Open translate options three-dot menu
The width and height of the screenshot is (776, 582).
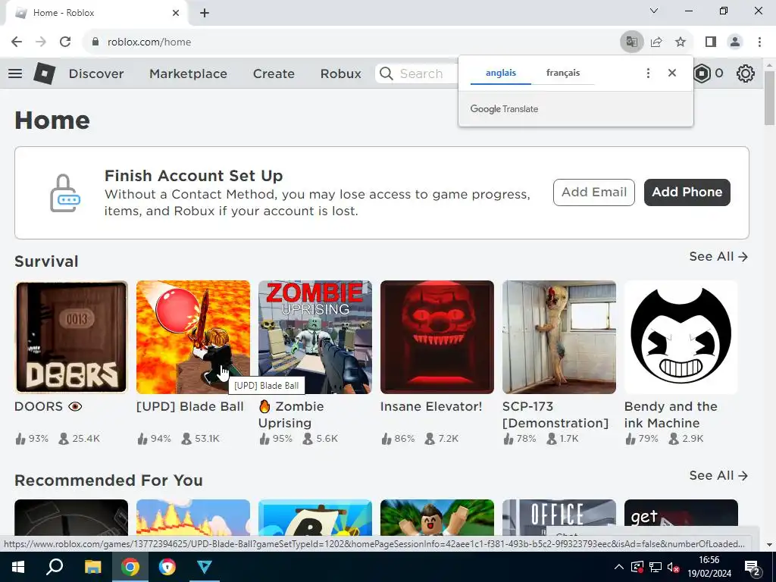pyautogui.click(x=648, y=74)
